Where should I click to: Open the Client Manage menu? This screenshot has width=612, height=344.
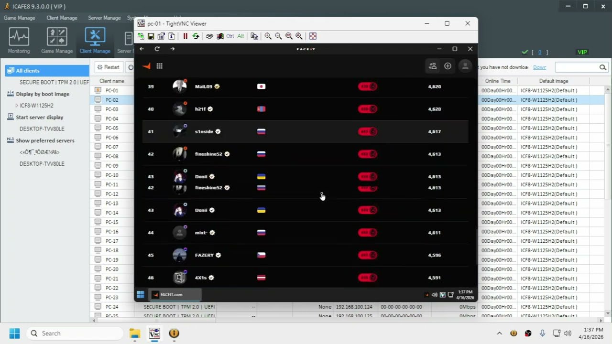tap(62, 18)
